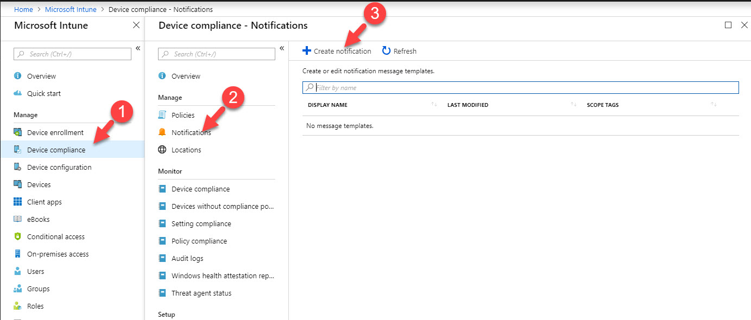The height and width of the screenshot is (320, 751).
Task: Click the Audit logs report icon
Action: pyautogui.click(x=162, y=258)
